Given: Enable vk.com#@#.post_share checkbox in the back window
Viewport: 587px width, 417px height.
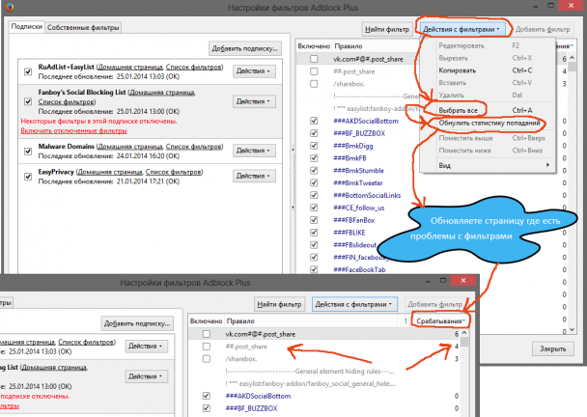Looking at the screenshot, I should coord(314,59).
